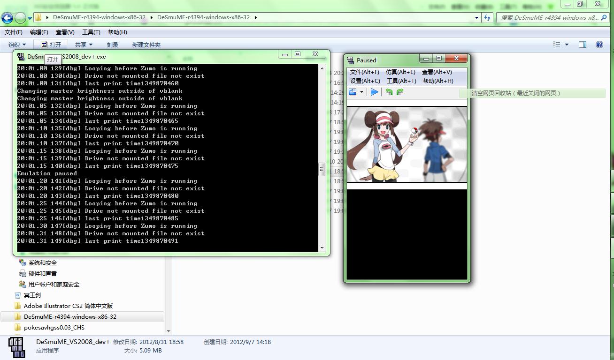
Task: Open the 文件(Alt+F) menu in DeSmuME
Action: (365, 72)
